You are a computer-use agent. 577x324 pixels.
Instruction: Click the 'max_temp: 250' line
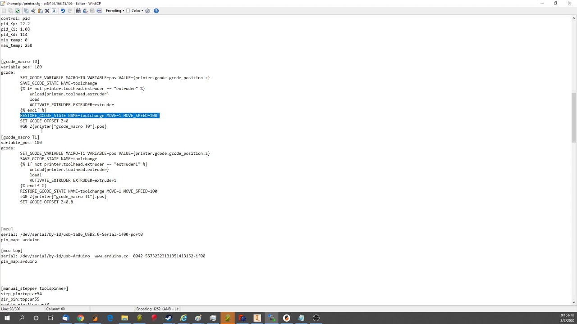tap(16, 45)
